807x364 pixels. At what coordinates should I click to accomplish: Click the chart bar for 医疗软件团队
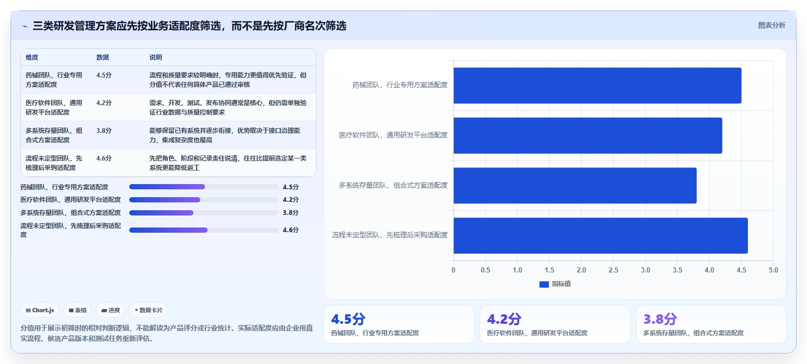[588, 135]
